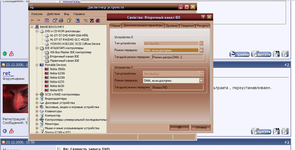This screenshot has height=150, width=295.
Task: Expand the SCSI and RAID controllers node
Action: [x=37, y=95]
